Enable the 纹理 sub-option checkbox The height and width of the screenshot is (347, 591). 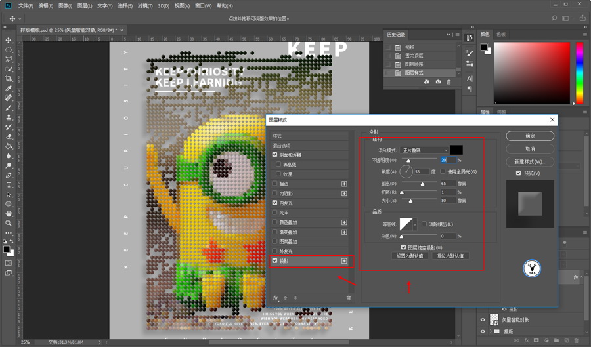click(278, 174)
